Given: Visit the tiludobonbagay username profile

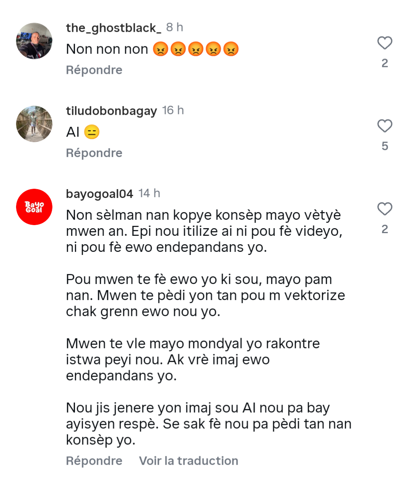Looking at the screenshot, I should click(111, 111).
